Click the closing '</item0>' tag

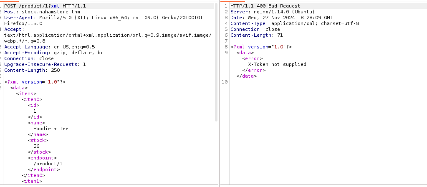point(33,176)
